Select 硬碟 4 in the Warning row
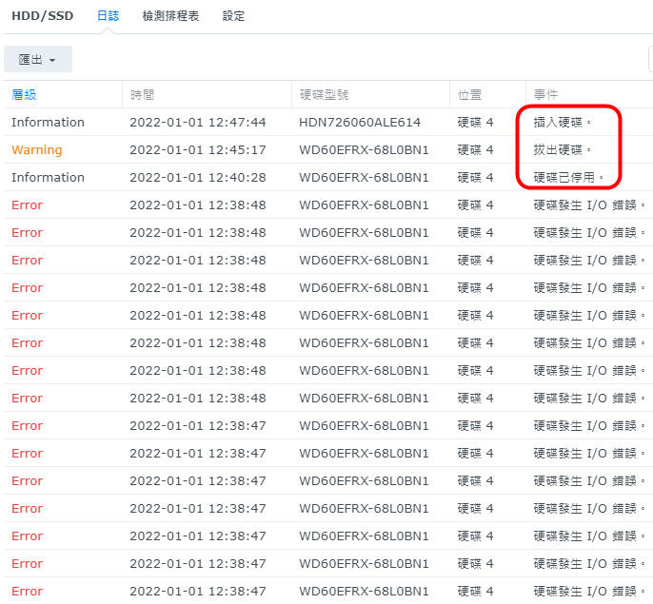653x604 pixels. [x=475, y=150]
